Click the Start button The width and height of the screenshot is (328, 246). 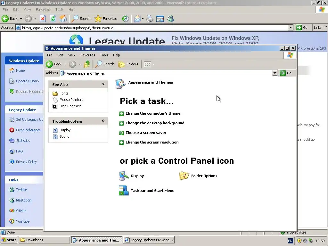9,240
